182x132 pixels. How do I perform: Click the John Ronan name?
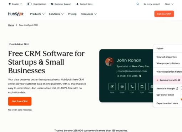tap(129, 60)
